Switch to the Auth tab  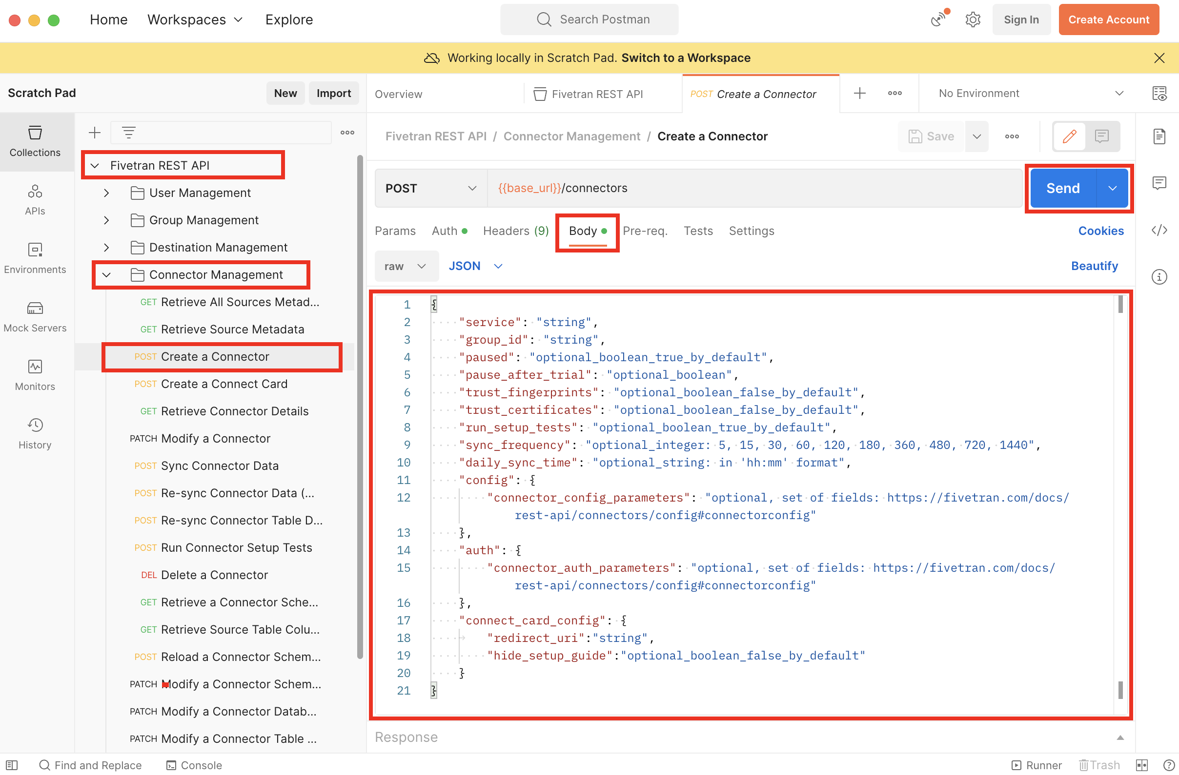pyautogui.click(x=449, y=231)
